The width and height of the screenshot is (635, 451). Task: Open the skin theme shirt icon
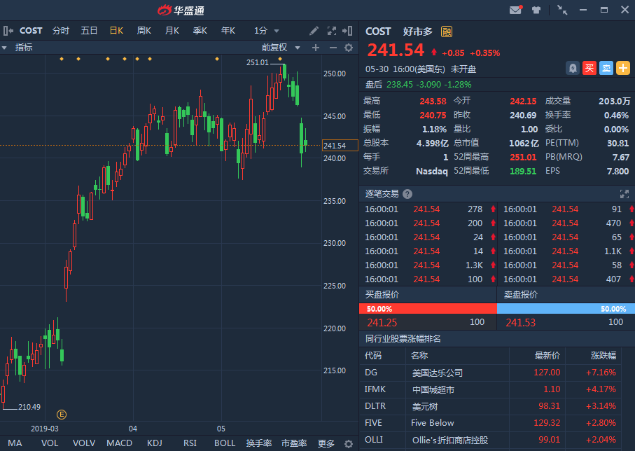(536, 10)
